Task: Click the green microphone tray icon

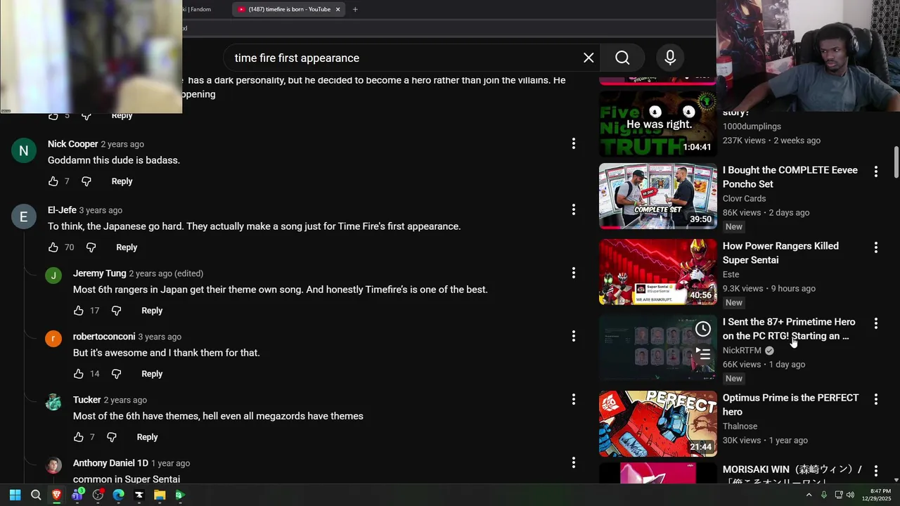Action: point(824,495)
